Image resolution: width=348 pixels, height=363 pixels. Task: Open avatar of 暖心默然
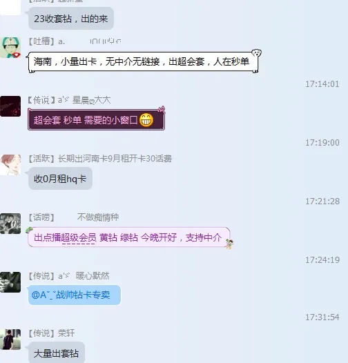[10, 282]
